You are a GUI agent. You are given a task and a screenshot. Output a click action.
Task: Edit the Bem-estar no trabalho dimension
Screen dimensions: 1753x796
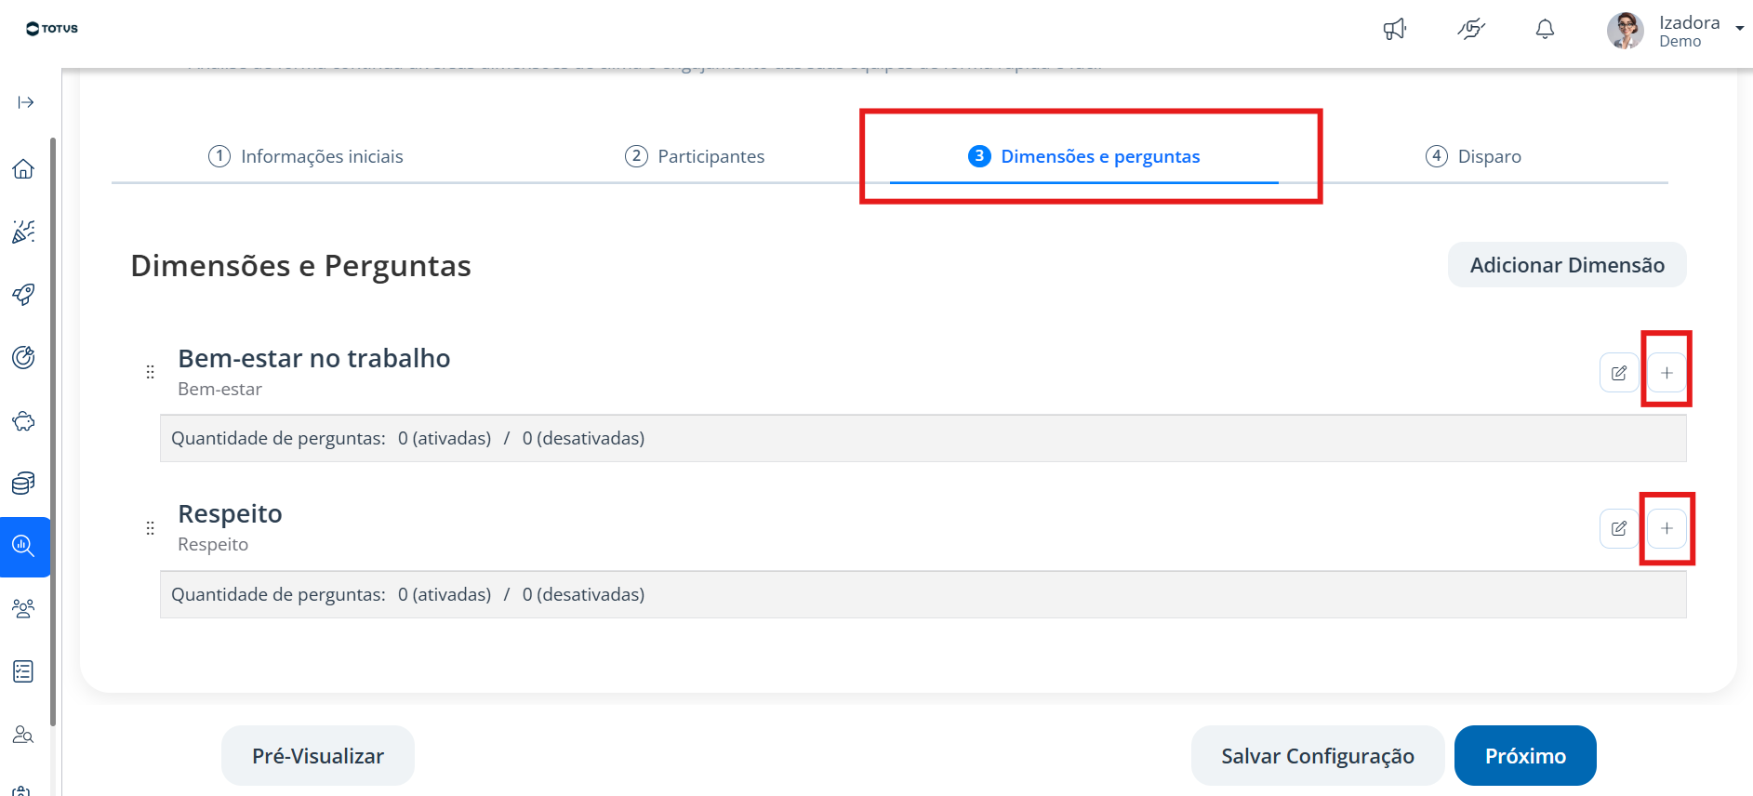click(x=1619, y=373)
